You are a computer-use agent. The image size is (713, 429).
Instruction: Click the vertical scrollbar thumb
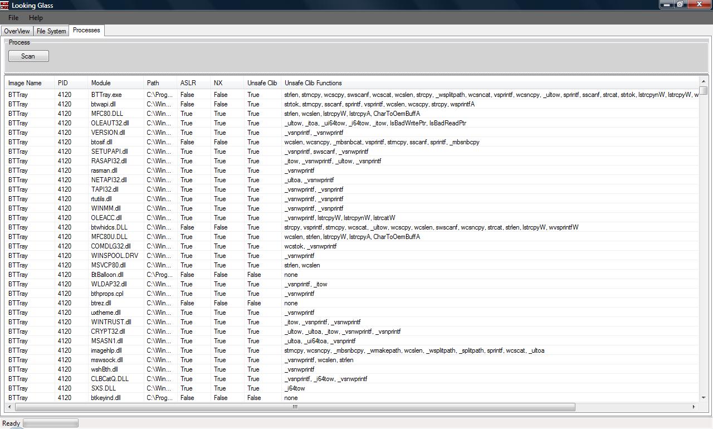tap(704, 91)
